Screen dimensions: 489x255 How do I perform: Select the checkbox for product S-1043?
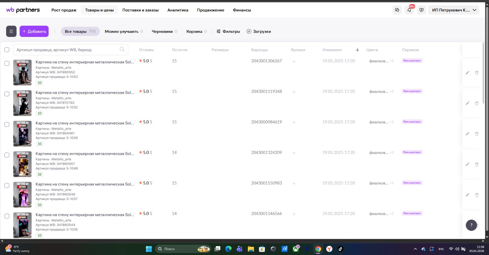(7, 64)
